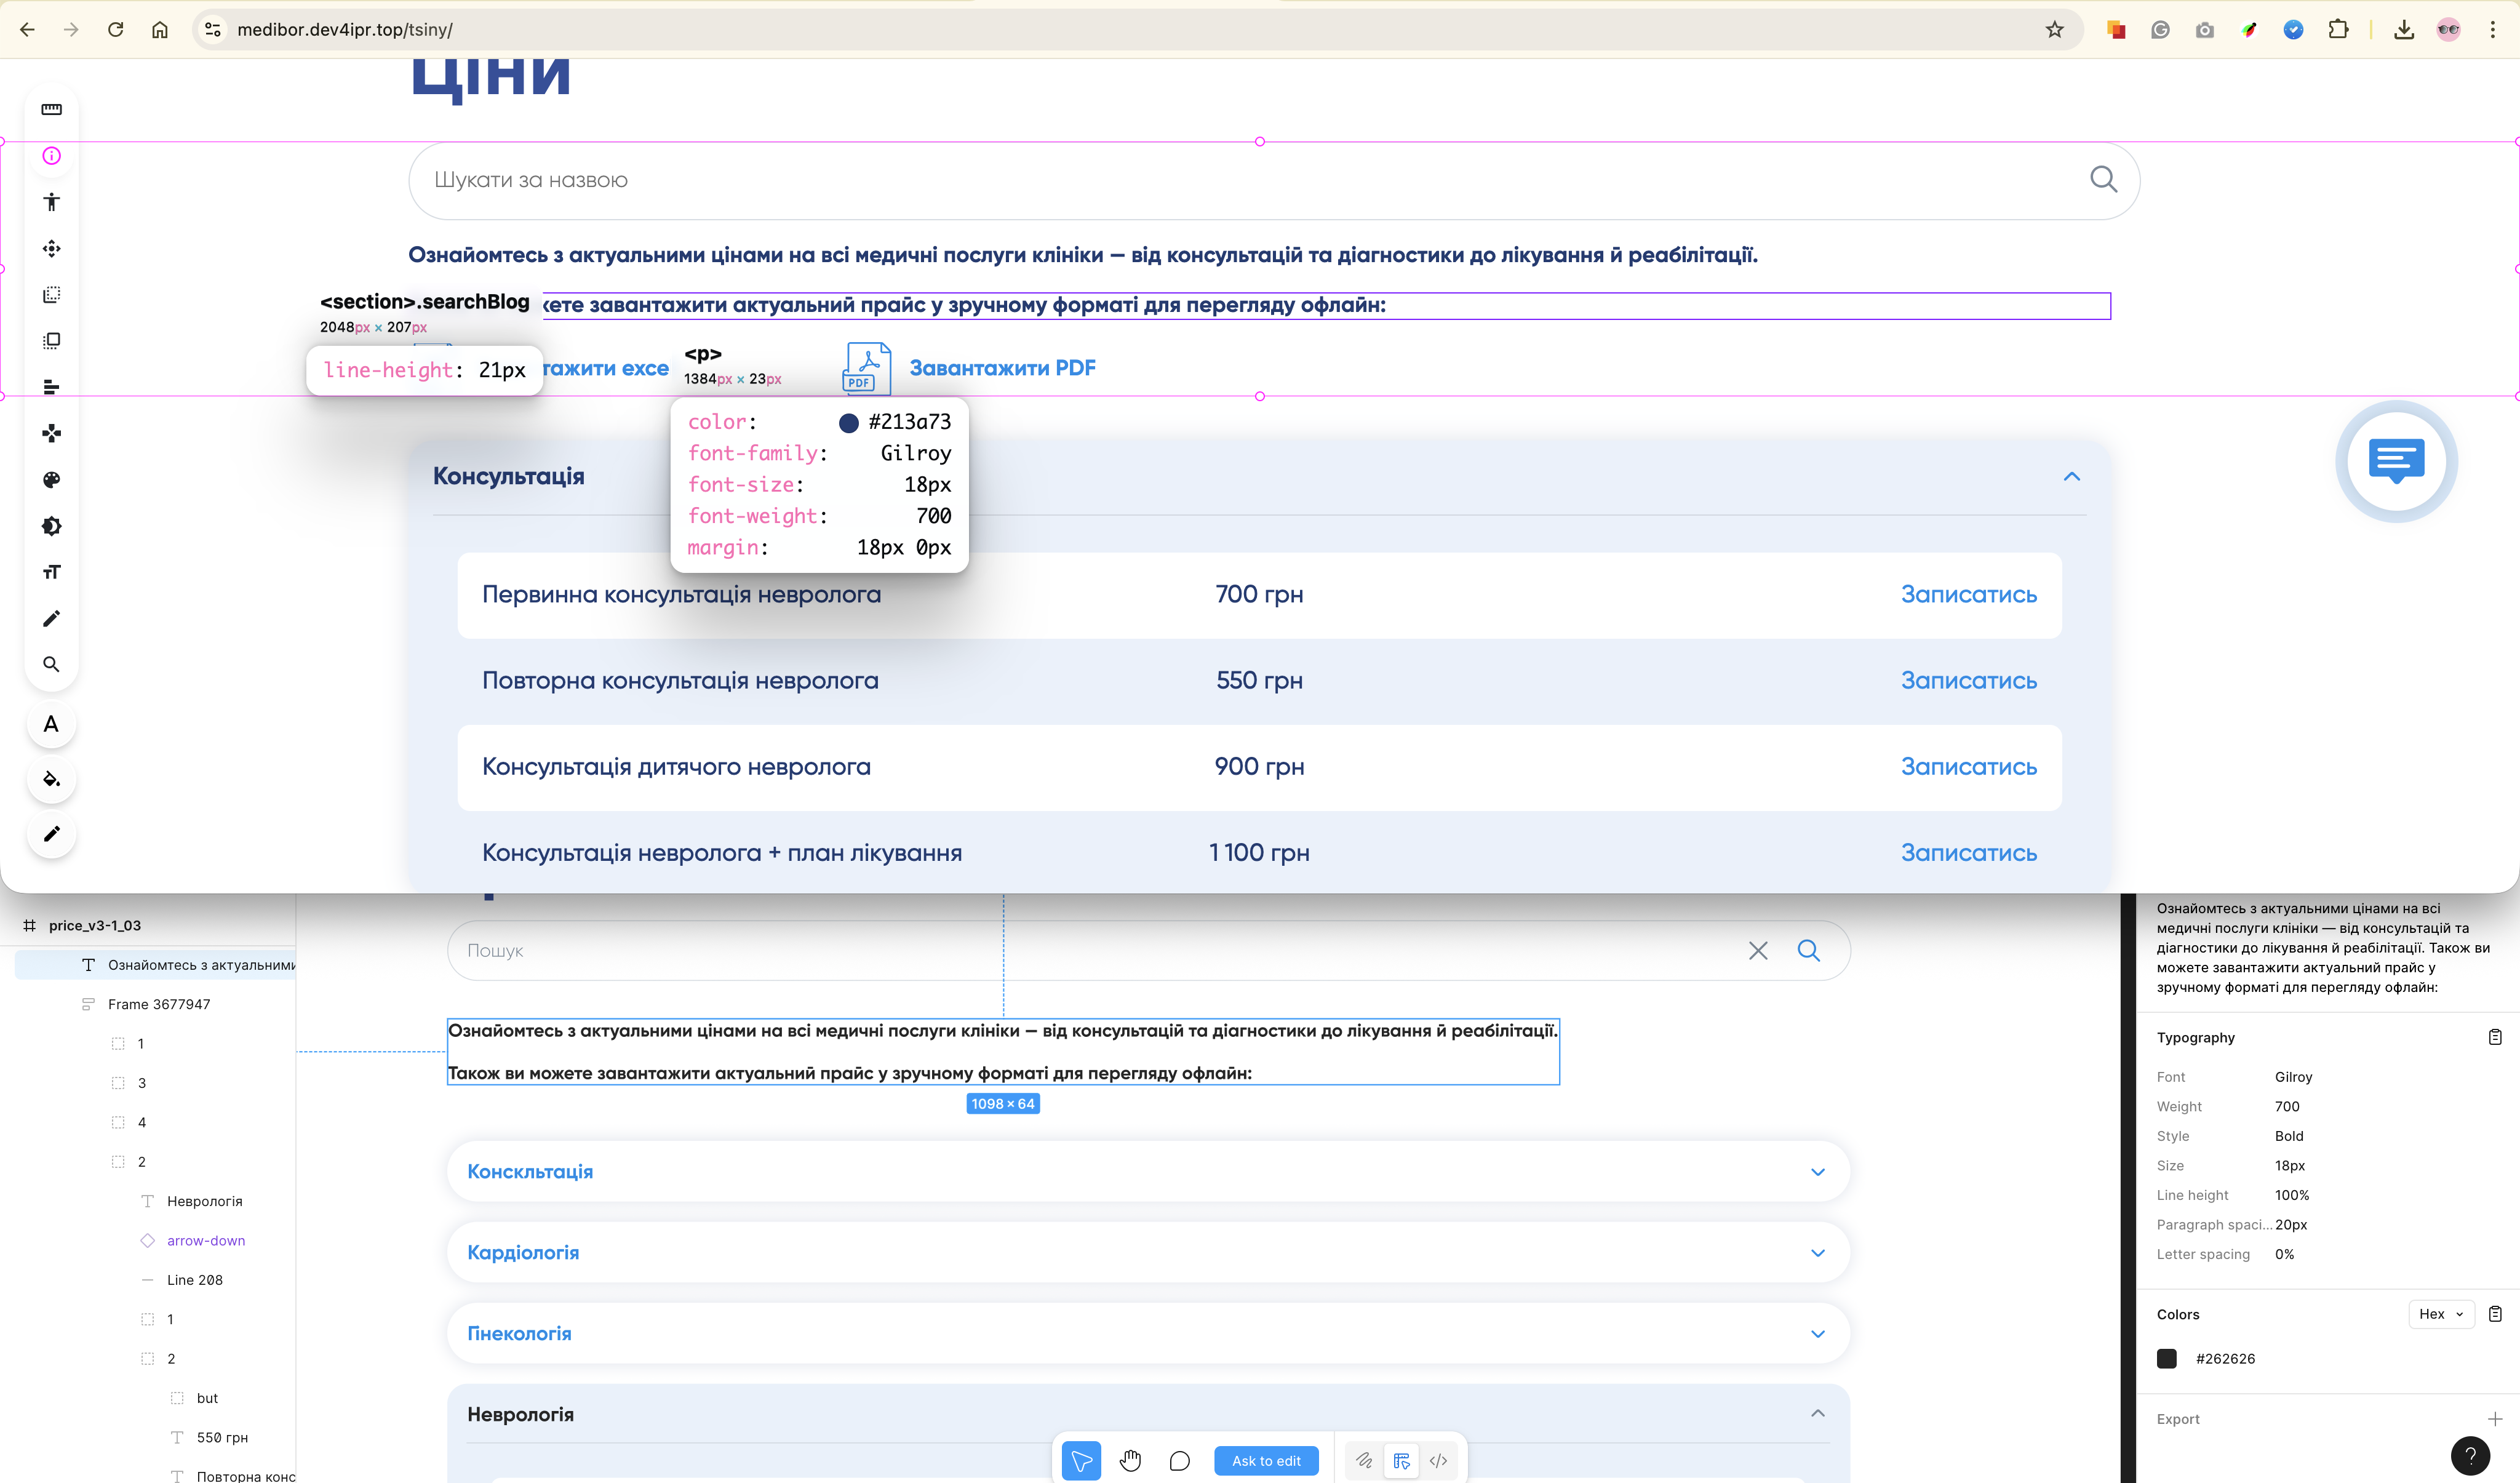This screenshot has width=2520, height=1483.
Task: Select the ruler tool in left toolbar
Action: 51,109
